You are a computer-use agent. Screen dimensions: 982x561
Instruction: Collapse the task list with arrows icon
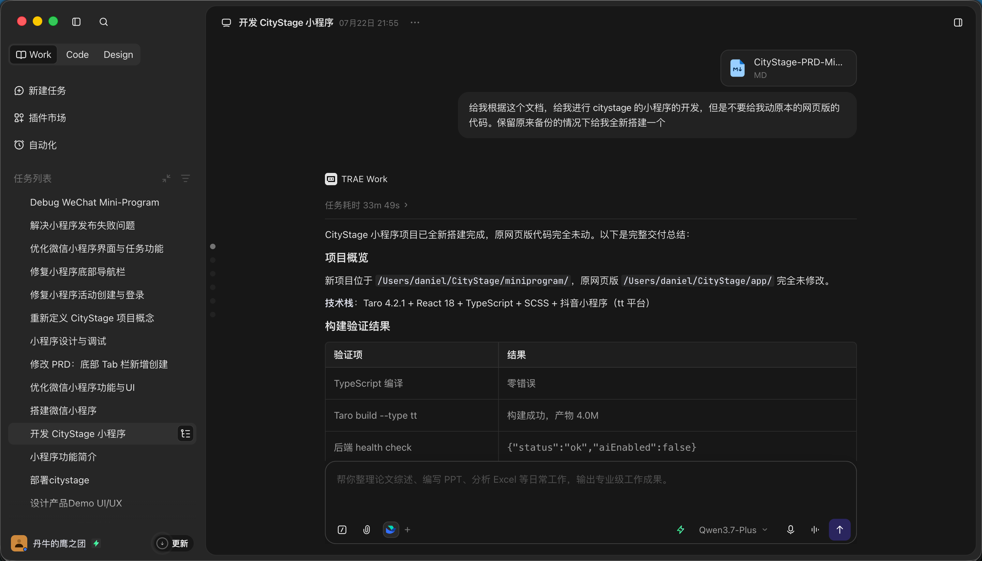click(x=166, y=178)
